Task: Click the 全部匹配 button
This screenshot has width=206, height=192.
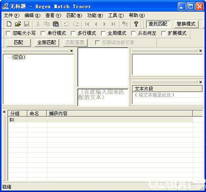Action: 47,42
